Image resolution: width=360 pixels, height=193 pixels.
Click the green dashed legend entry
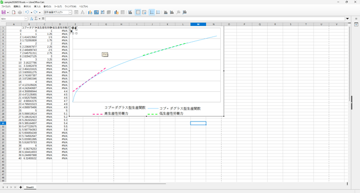tap(165, 114)
